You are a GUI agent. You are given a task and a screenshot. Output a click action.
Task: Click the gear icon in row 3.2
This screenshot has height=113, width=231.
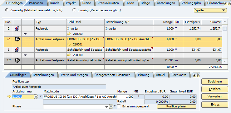click(x=17, y=60)
